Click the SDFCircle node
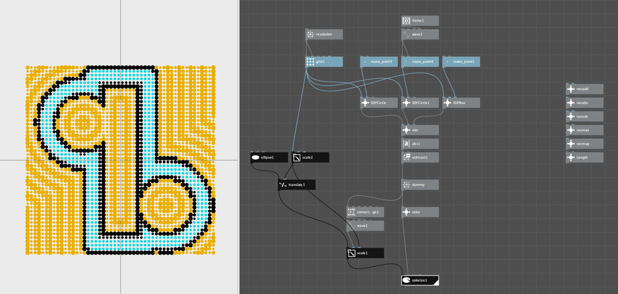Viewport: 618px width, 294px height. pos(379,103)
